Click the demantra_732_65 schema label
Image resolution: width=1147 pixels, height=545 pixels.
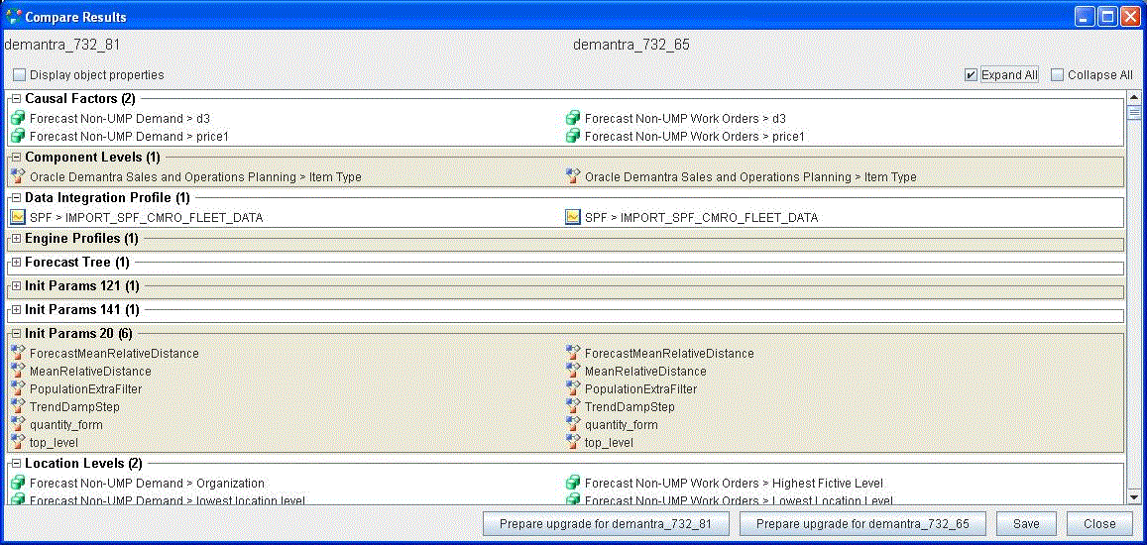point(631,46)
